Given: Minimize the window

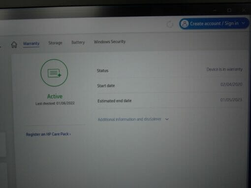Looking at the screenshot, I should 215,10.
